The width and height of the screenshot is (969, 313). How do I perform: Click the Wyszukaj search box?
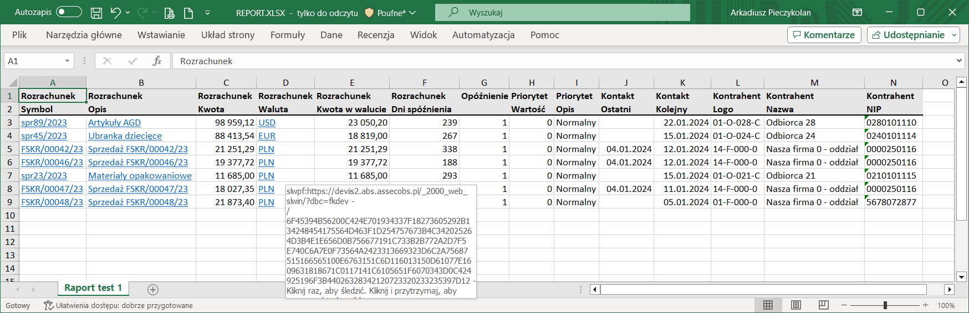tap(562, 12)
